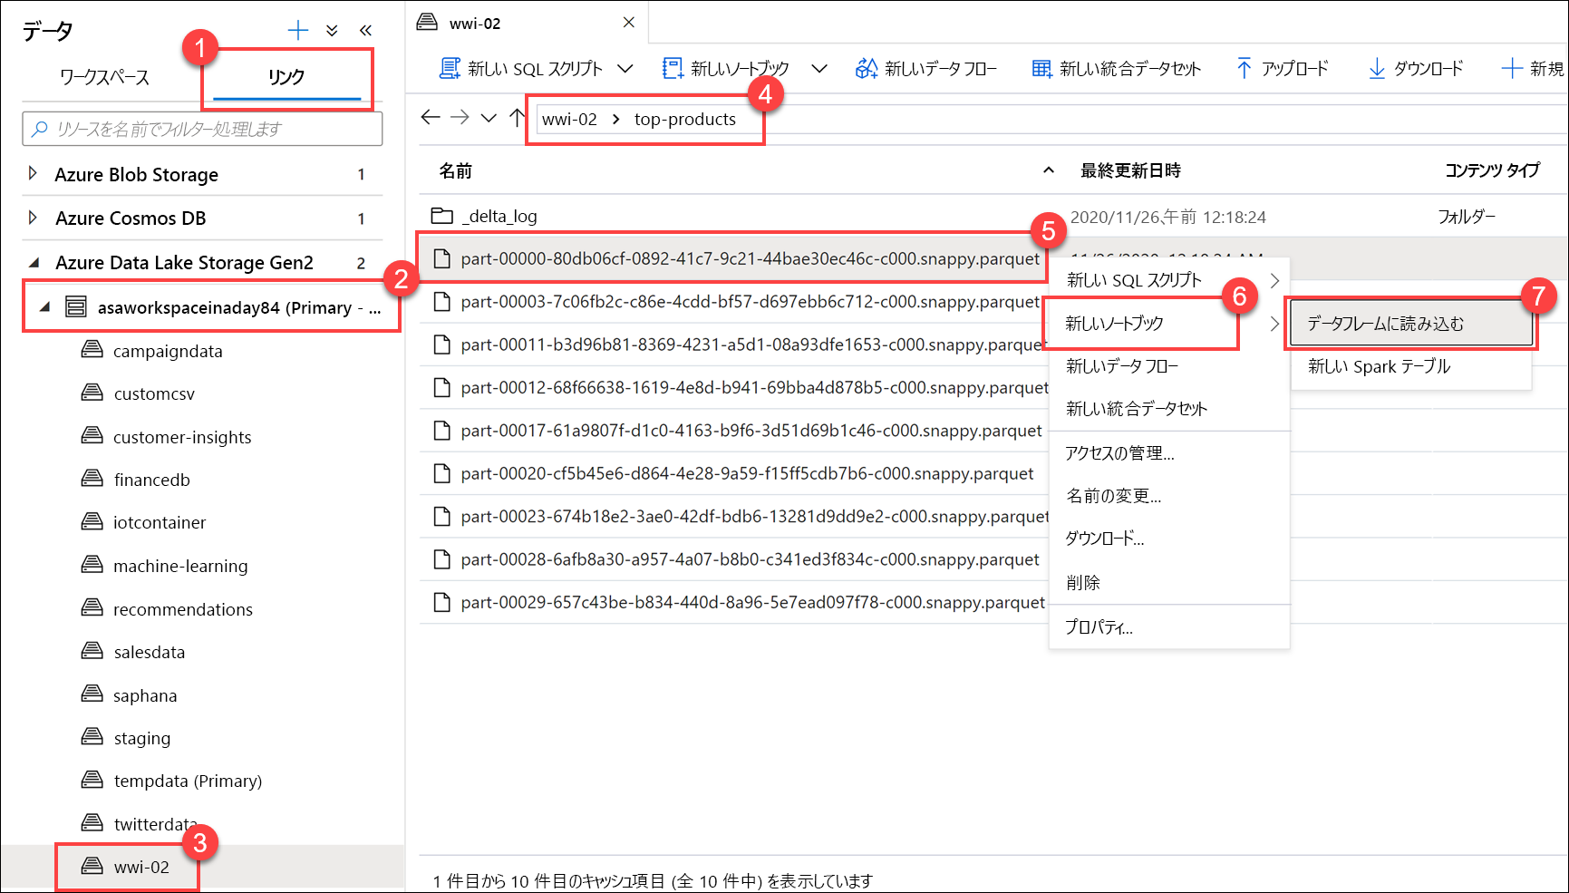1569x893 pixels.
Task: Go up one folder level with the up arrow
Action: coord(517,117)
